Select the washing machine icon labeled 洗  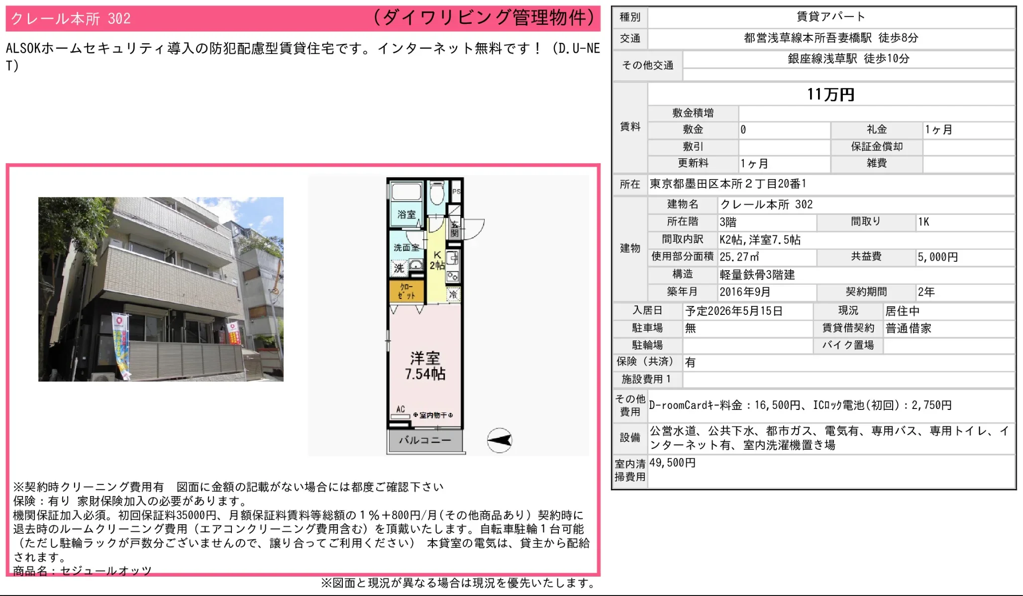[x=399, y=267]
